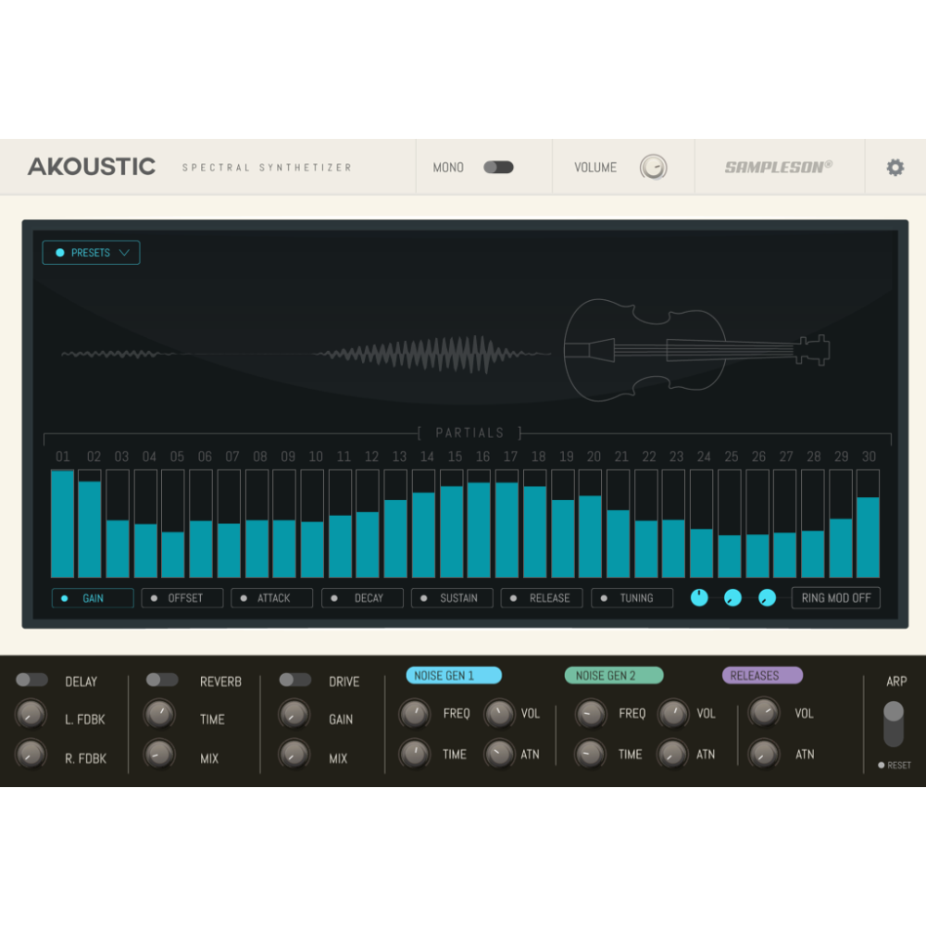Click the first cyan ring mod knob
Screen dimensions: 926x926
click(699, 598)
